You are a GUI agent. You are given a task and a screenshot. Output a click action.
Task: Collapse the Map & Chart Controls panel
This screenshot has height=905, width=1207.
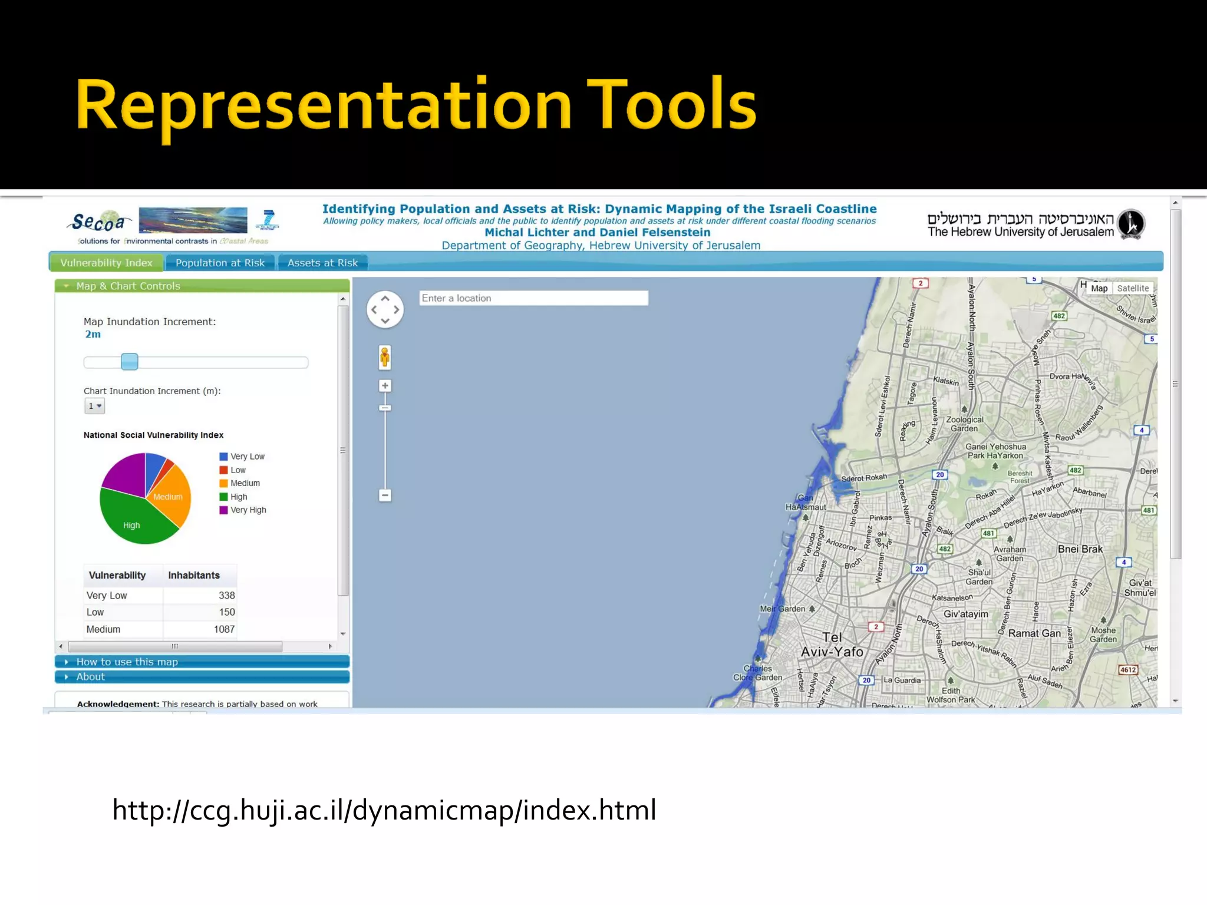(128, 286)
